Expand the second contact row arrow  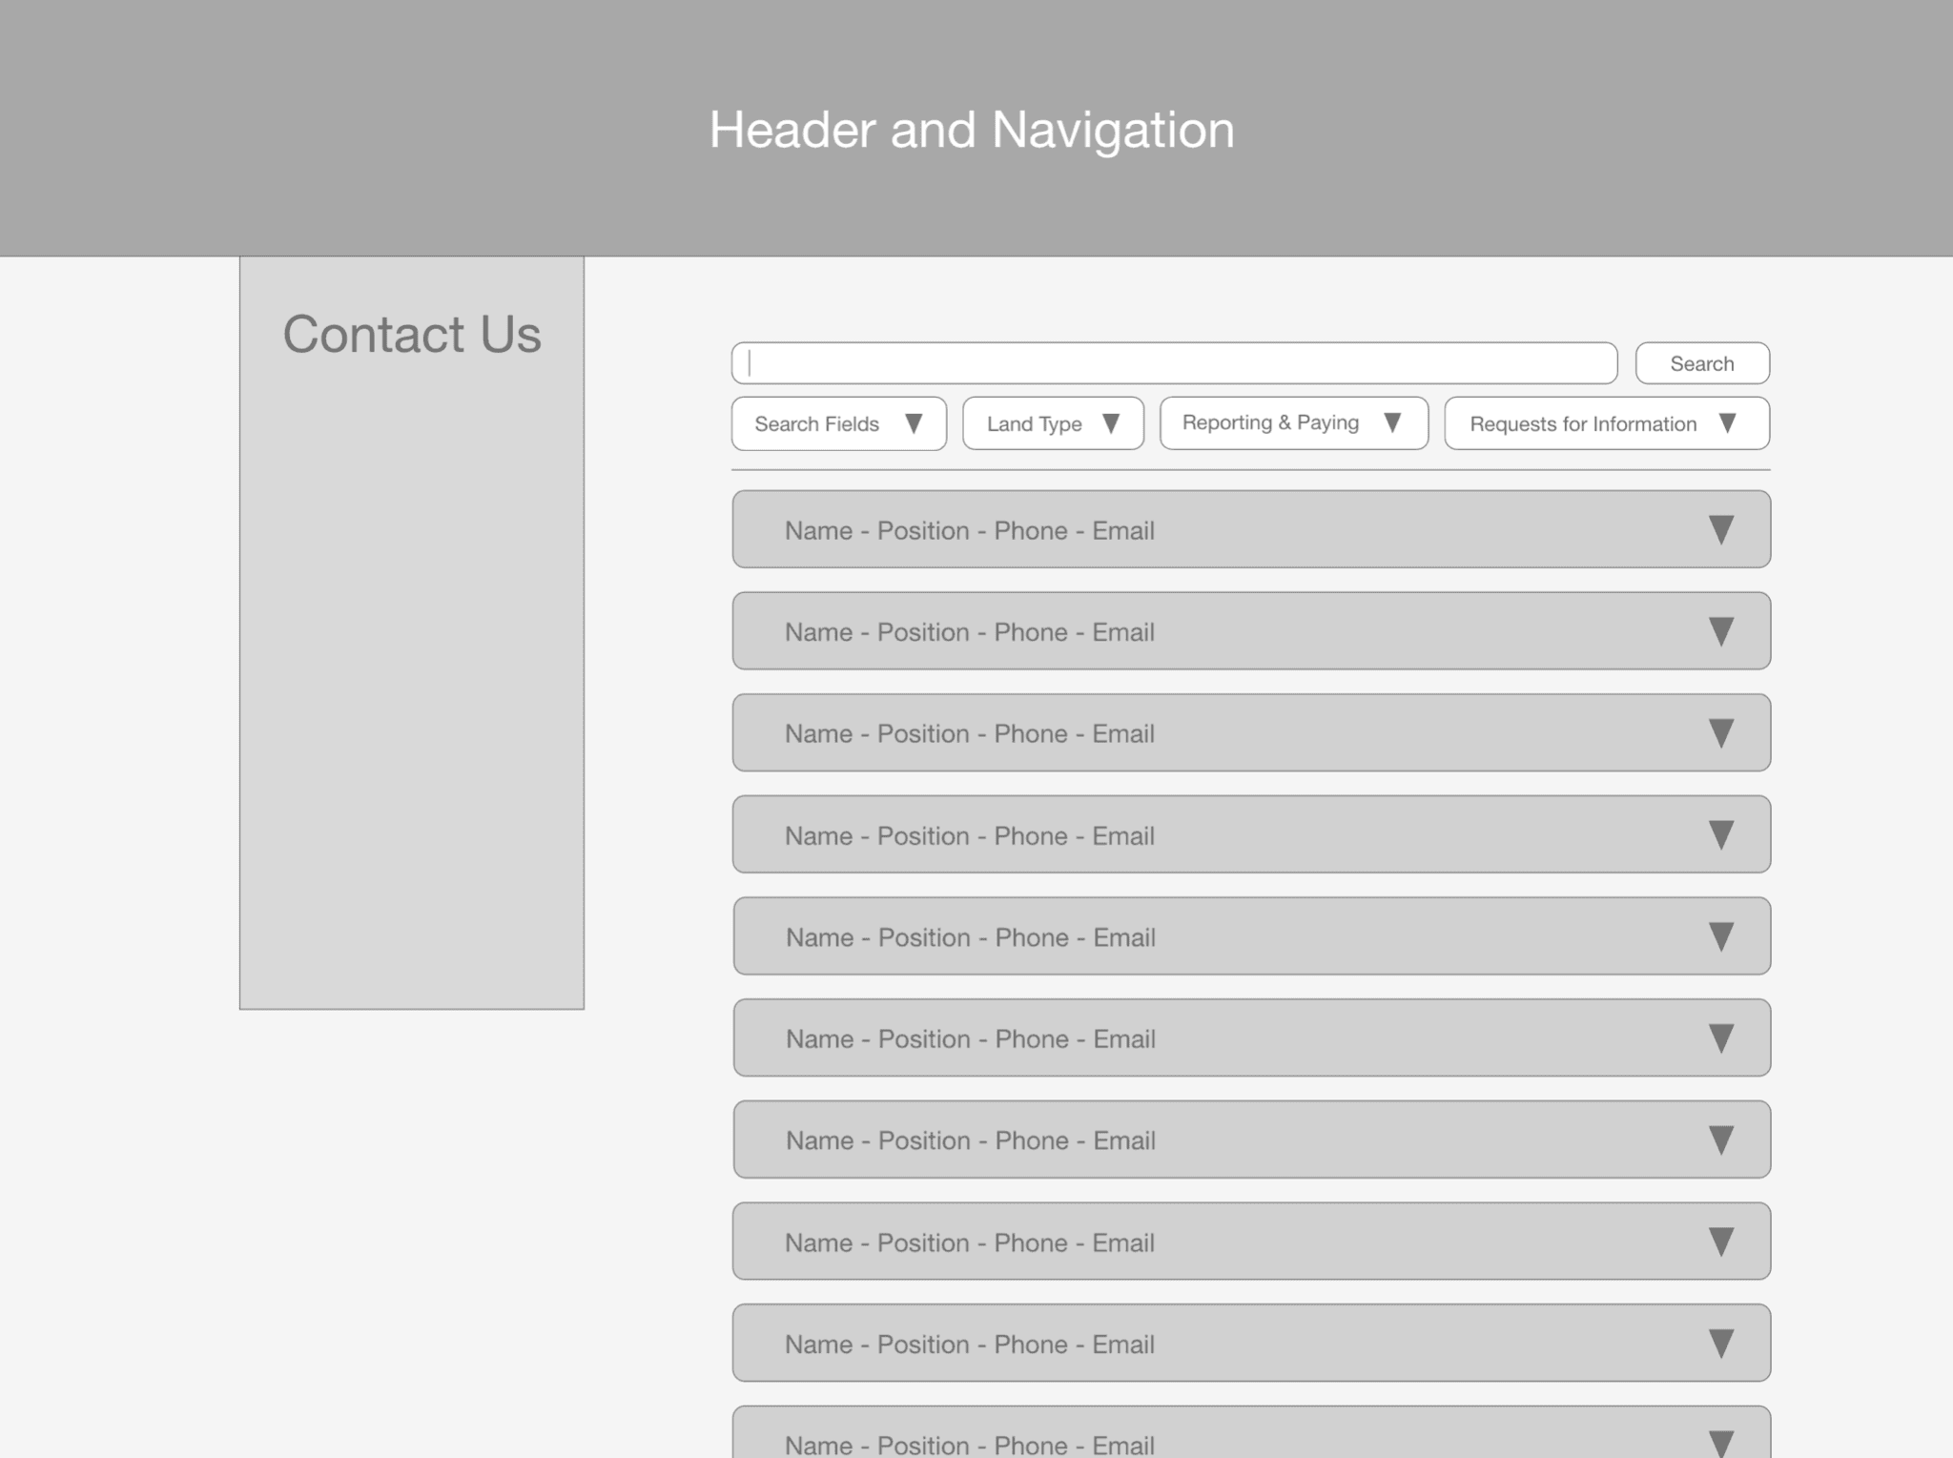tap(1720, 631)
